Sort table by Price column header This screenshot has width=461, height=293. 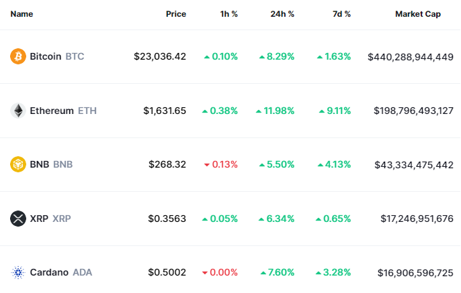pyautogui.click(x=175, y=13)
